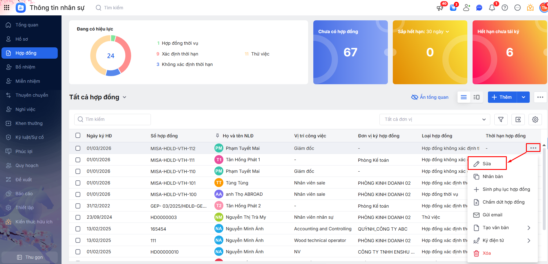Image resolution: width=548 pixels, height=264 pixels.
Task: Switch to split panel view icon
Action: pos(476,97)
